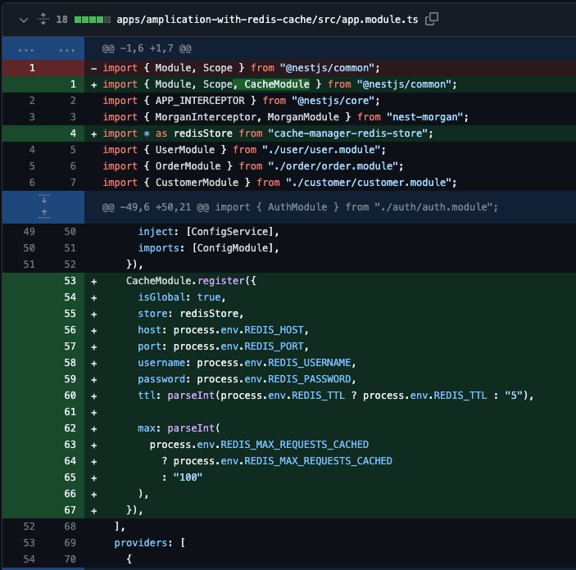This screenshot has width=576, height=570.
Task: Click line number 57 for REDIS_PORT
Action: [x=70, y=346]
